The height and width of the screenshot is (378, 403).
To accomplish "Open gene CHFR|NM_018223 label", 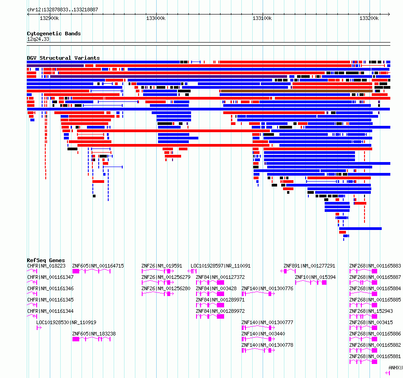I will click(x=46, y=266).
